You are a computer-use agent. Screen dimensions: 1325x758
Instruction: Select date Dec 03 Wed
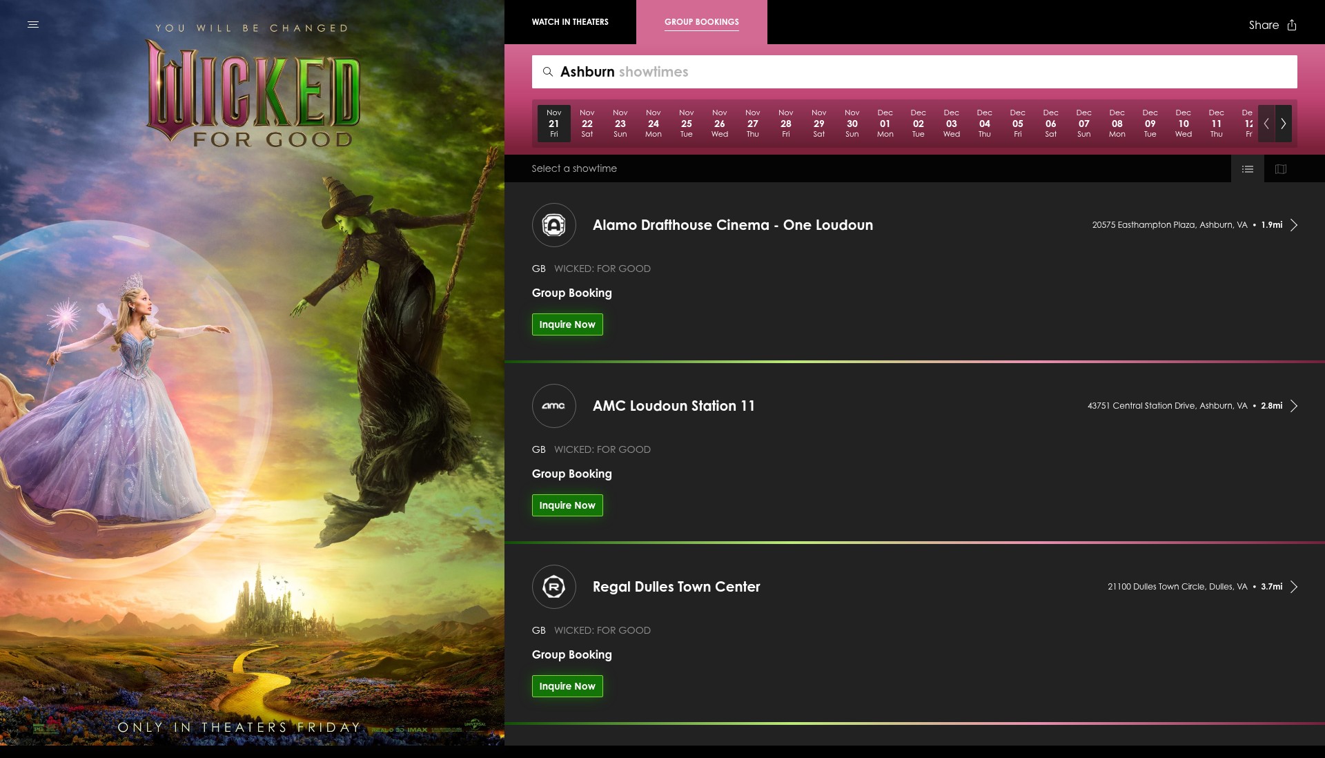coord(952,124)
